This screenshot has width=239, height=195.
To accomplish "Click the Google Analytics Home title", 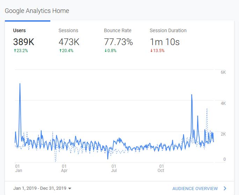I will coord(37,11).
